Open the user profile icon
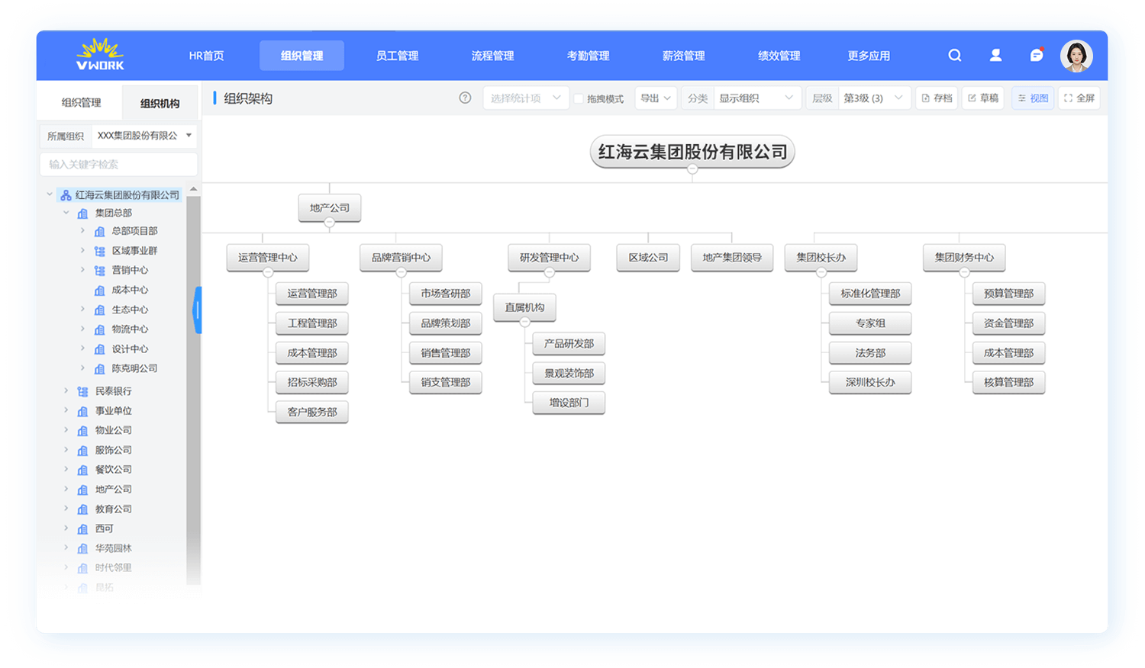 995,55
